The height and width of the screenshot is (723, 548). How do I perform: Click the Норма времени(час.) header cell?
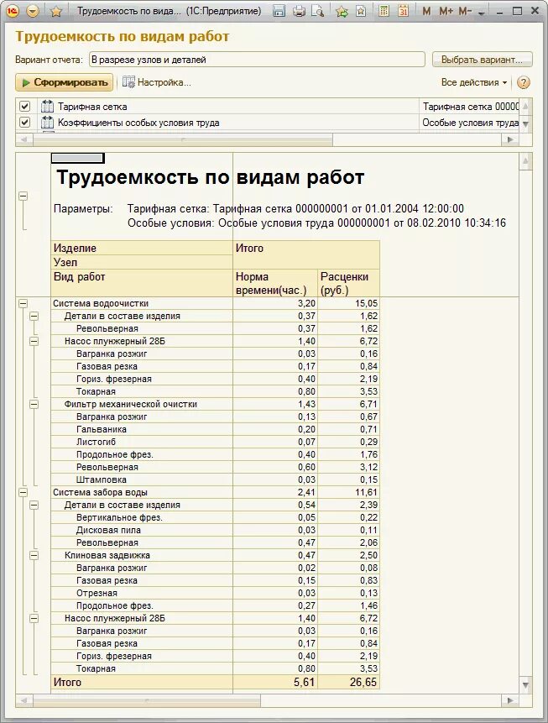click(x=275, y=283)
